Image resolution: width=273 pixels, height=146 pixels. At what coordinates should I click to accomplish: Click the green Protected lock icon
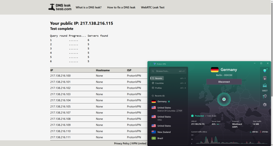[192, 116]
